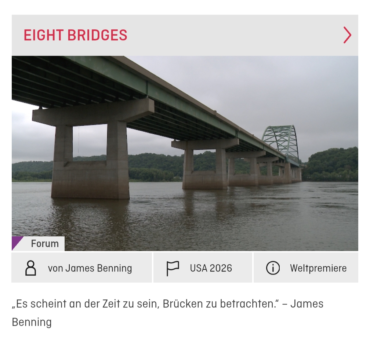The image size is (370, 342).
Task: Open the bridge photo thumbnail
Action: tap(185, 153)
